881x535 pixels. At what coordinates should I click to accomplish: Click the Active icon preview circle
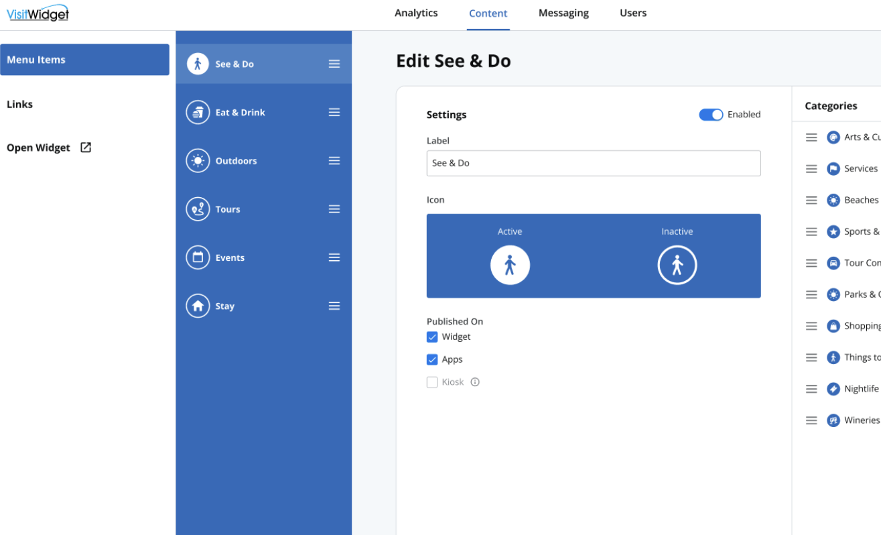pos(510,264)
